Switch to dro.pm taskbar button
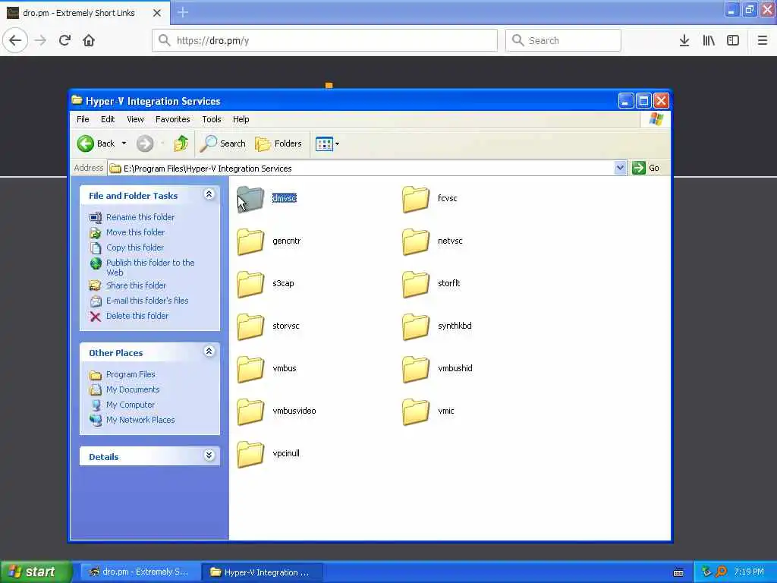This screenshot has width=777, height=583. [140, 572]
